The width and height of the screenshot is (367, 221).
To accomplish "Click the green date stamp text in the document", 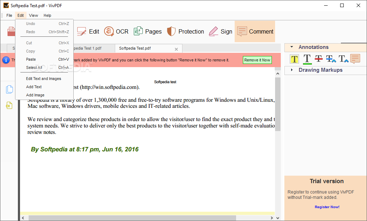I will pos(85,149).
